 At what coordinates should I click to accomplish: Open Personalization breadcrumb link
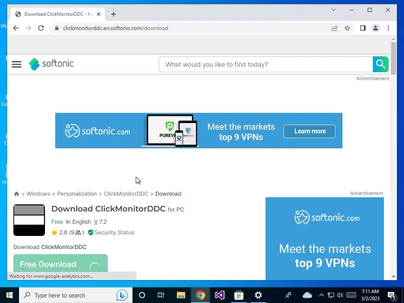point(77,194)
